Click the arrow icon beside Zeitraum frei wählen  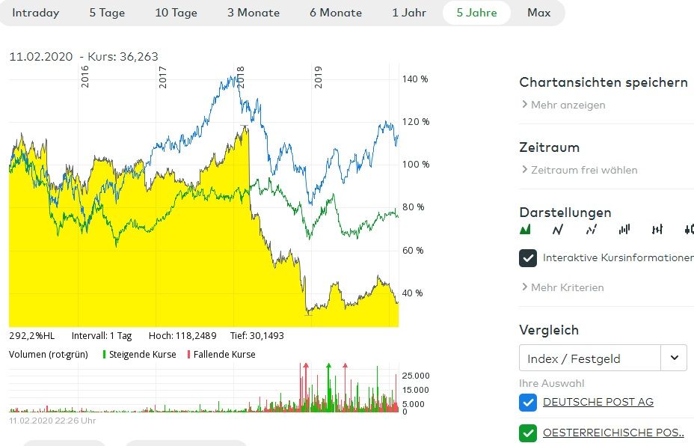click(x=524, y=170)
